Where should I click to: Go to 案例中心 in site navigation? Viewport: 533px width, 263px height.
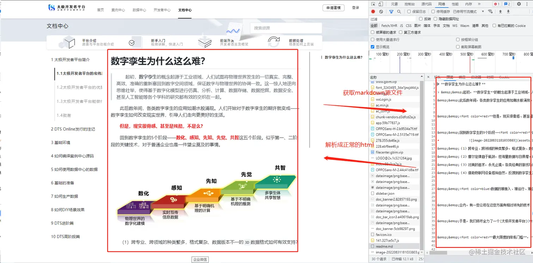tap(118, 10)
